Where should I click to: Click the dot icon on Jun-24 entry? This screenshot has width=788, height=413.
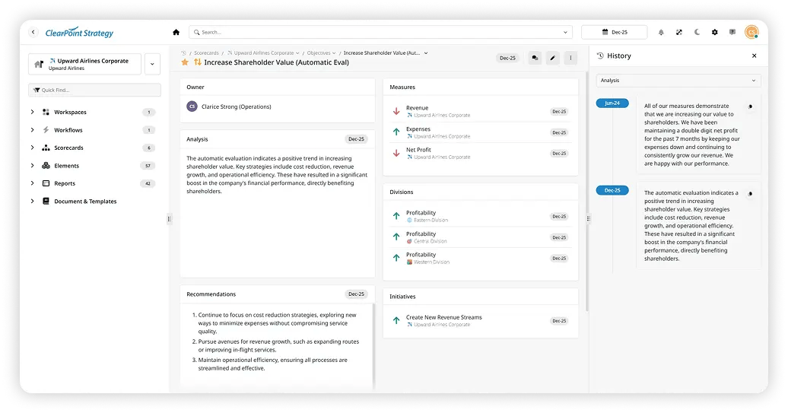[750, 106]
